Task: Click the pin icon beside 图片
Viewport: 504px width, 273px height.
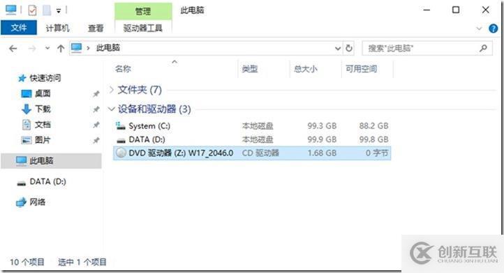Action: 96,140
